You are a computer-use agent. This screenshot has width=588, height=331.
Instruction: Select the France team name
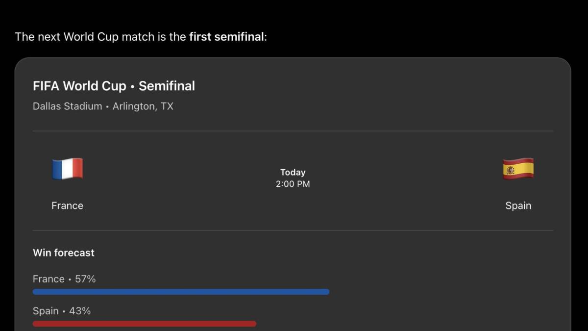[x=67, y=205]
